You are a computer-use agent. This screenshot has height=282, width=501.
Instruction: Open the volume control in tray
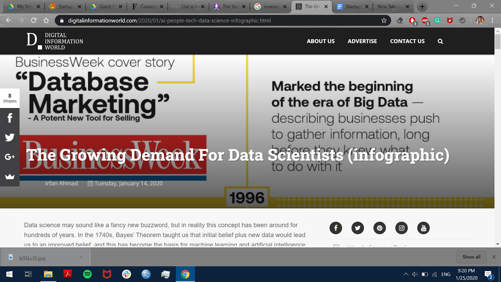click(x=415, y=274)
